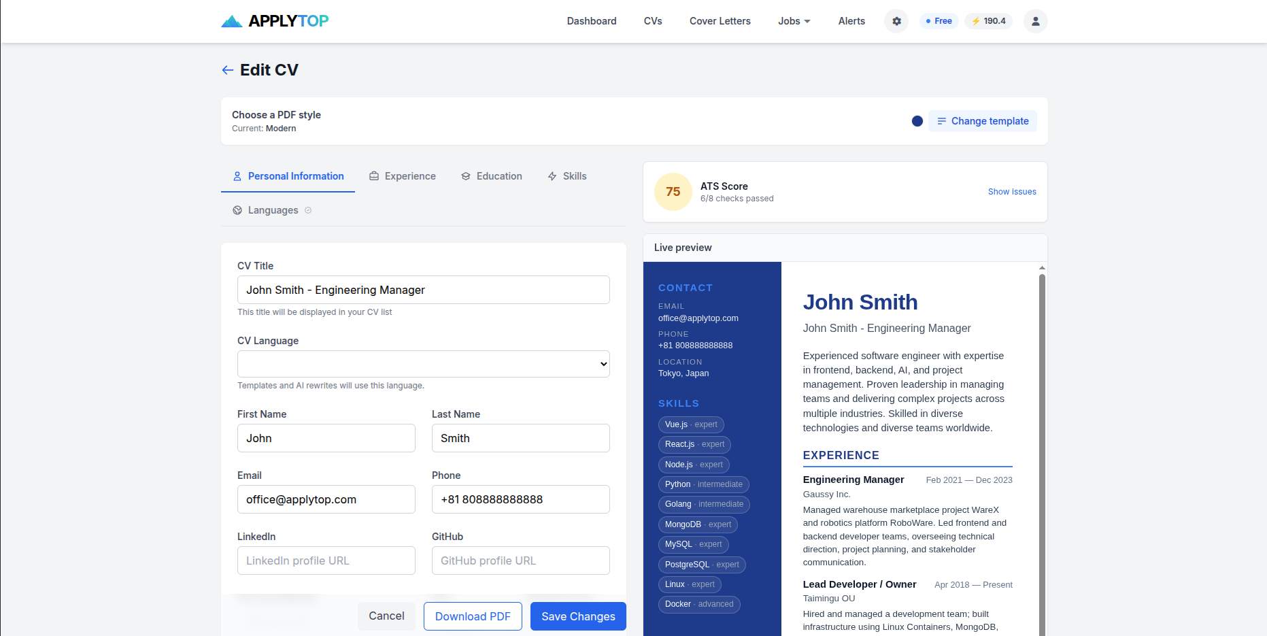Click the Golang intermediate skill tag
Image resolution: width=1267 pixels, height=636 pixels.
[704, 504]
